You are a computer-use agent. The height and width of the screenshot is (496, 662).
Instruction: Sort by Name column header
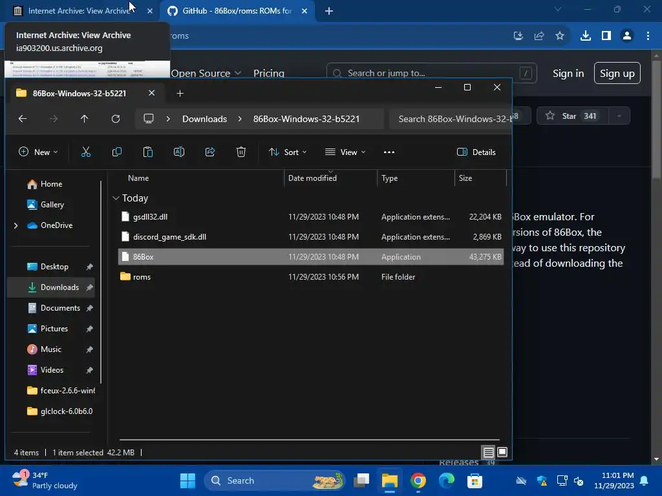pos(138,178)
